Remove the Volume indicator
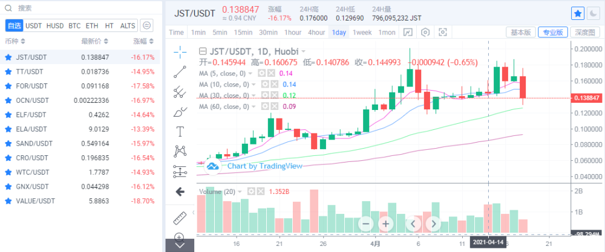The image size is (605, 252). click(x=261, y=192)
